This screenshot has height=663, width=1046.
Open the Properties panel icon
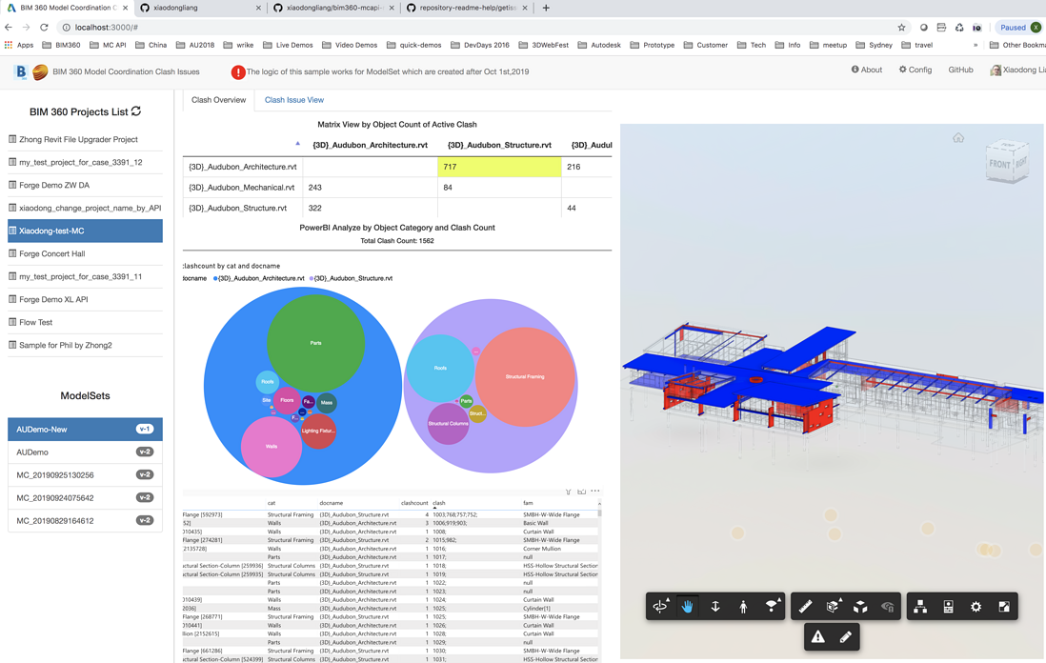pyautogui.click(x=948, y=606)
